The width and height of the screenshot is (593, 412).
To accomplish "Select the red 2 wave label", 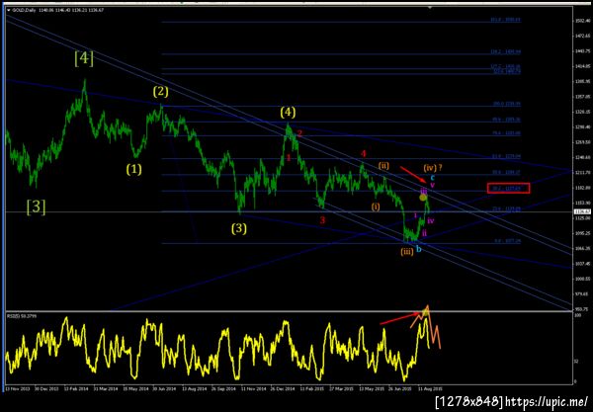I will [x=299, y=133].
